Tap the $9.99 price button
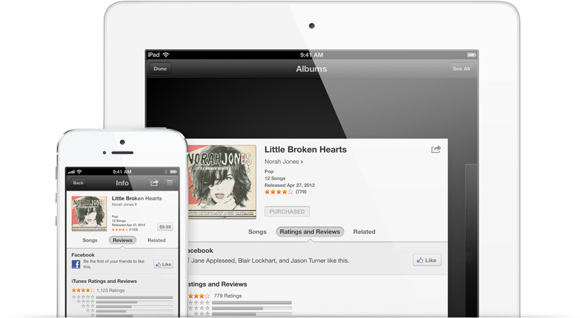 coord(165,227)
